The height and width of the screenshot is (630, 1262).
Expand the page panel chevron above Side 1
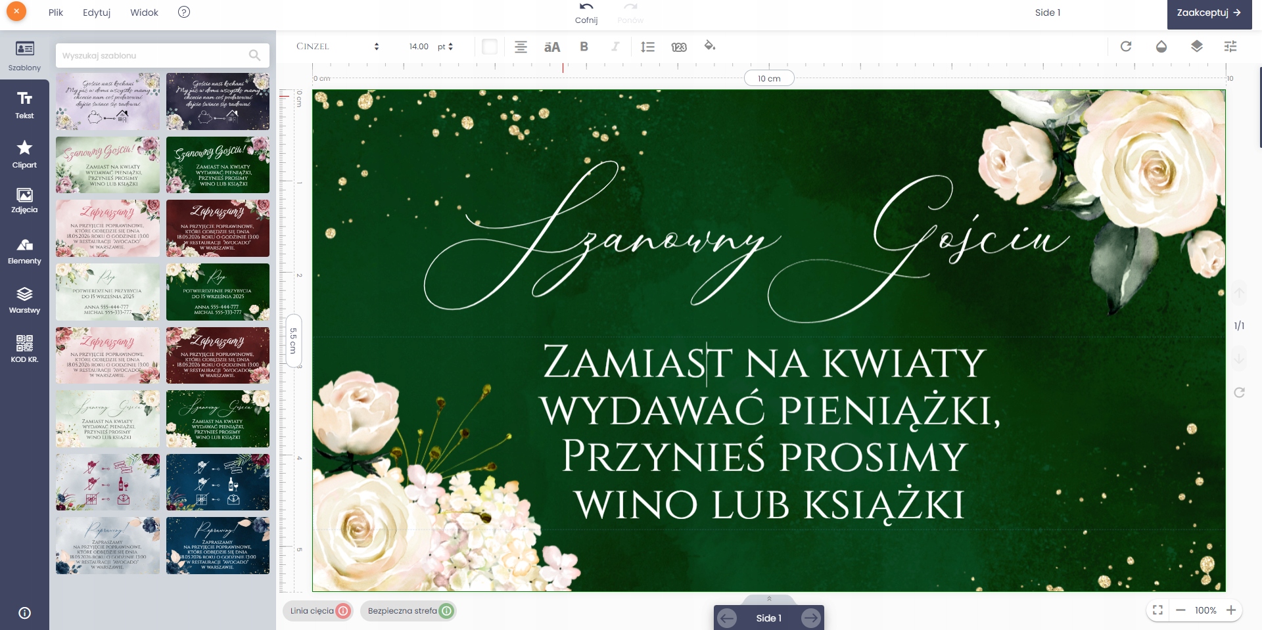tap(769, 598)
